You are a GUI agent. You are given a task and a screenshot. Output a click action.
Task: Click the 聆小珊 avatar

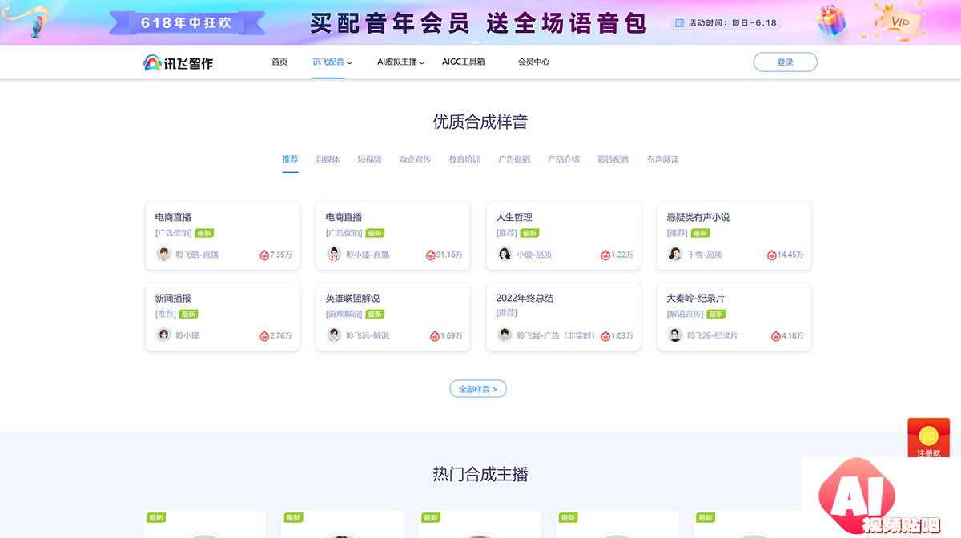pyautogui.click(x=163, y=335)
